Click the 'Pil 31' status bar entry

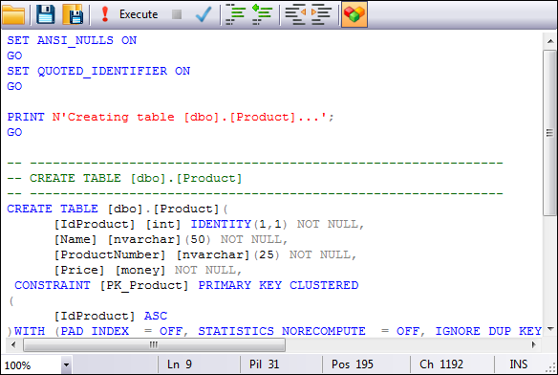(x=264, y=364)
